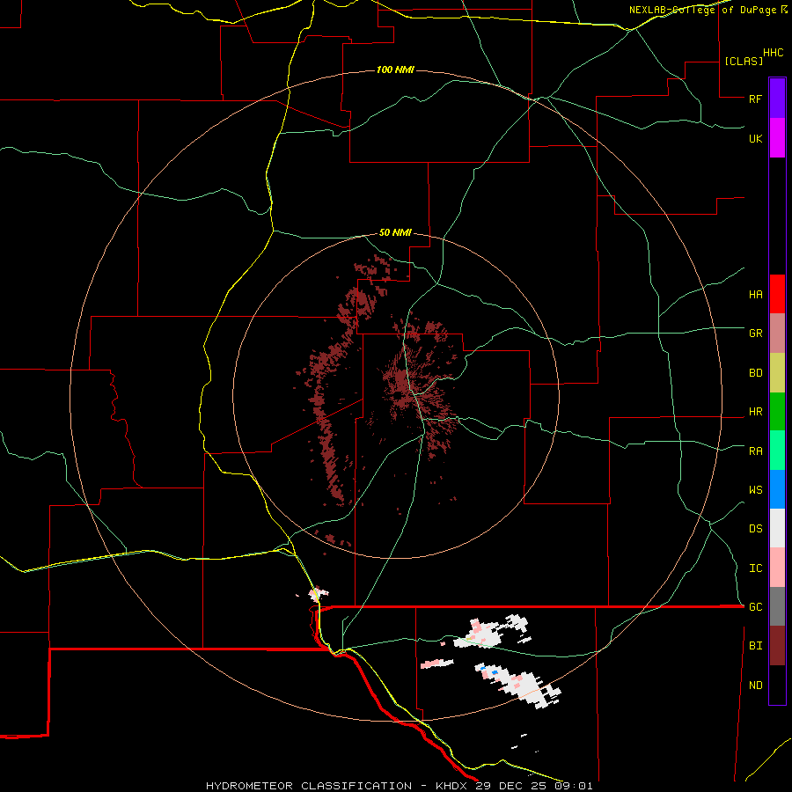The image size is (792, 792).
Task: Click the ND legend label
Action: [755, 686]
